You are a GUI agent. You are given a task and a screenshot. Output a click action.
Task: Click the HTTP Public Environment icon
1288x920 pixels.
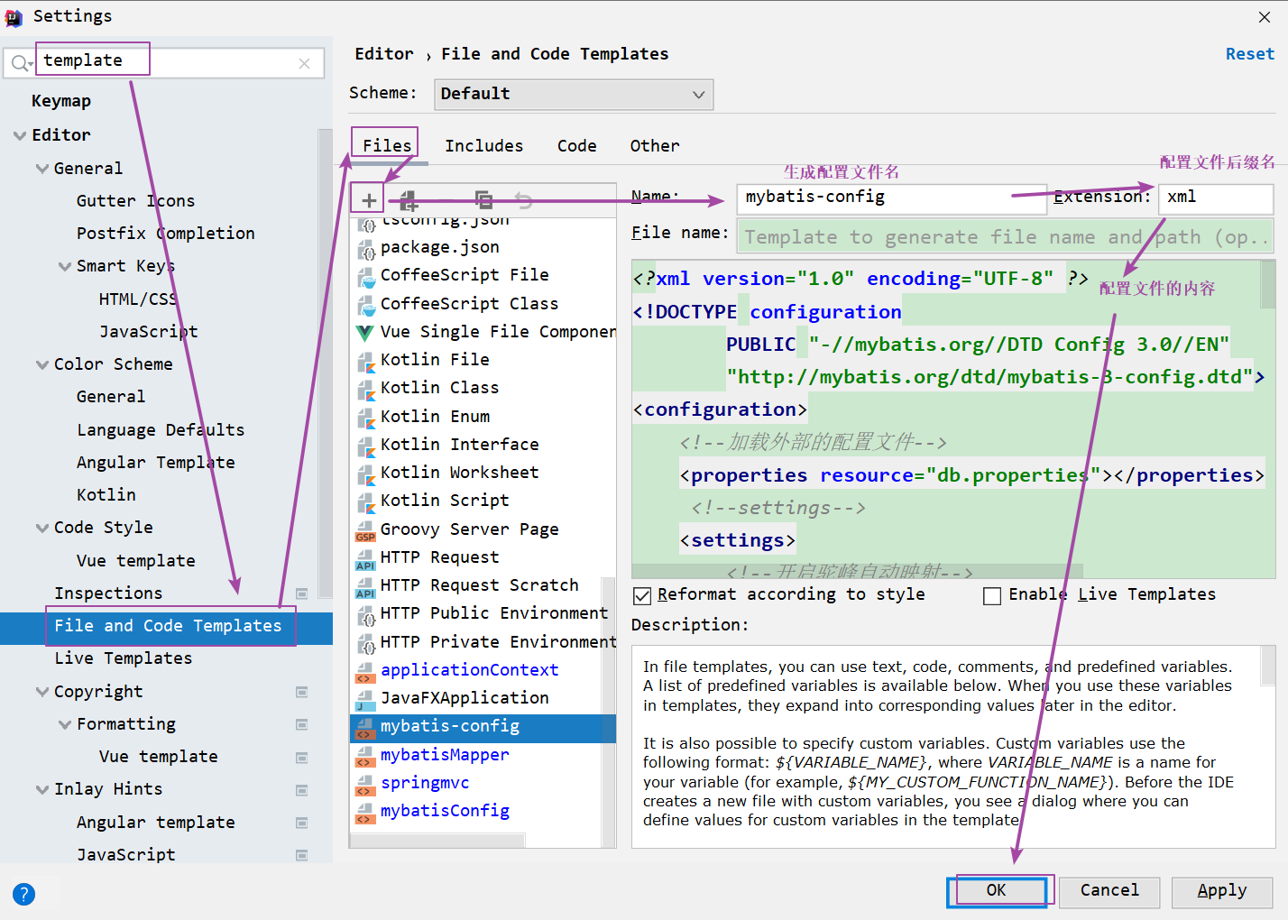point(365,614)
